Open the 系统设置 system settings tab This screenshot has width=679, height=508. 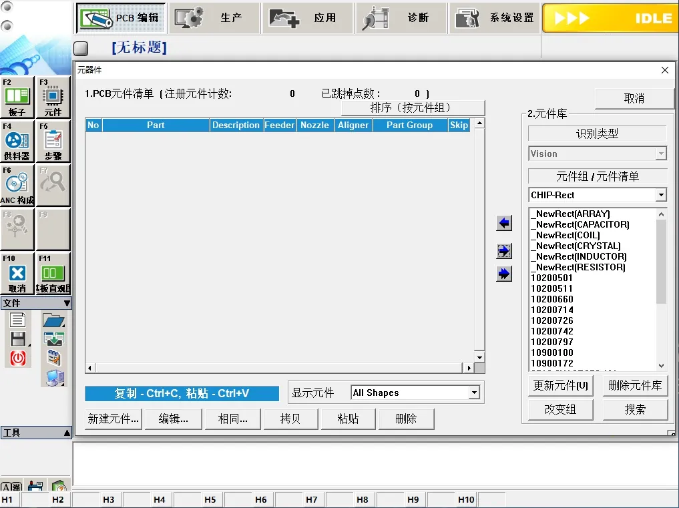(x=493, y=18)
